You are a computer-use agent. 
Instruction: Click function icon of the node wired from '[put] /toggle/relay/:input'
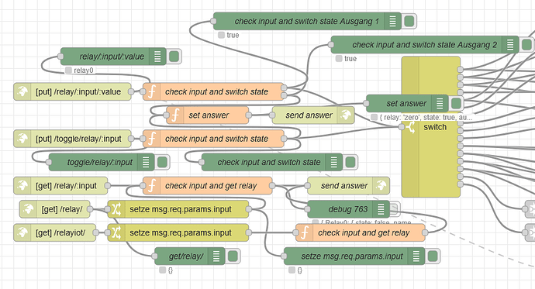(152, 139)
